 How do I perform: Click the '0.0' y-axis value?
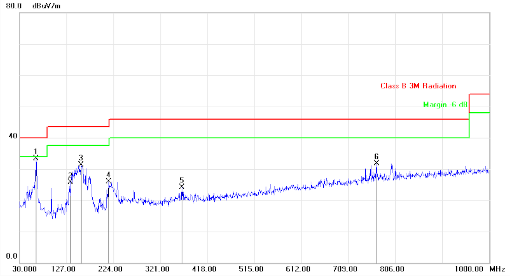tap(12, 256)
